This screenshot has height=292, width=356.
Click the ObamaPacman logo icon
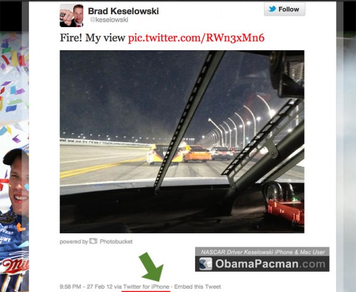206,264
